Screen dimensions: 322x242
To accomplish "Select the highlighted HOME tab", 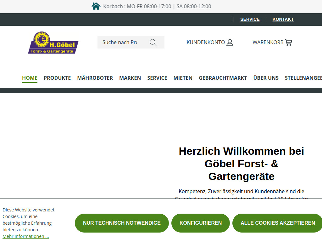I will pyautogui.click(x=30, y=78).
